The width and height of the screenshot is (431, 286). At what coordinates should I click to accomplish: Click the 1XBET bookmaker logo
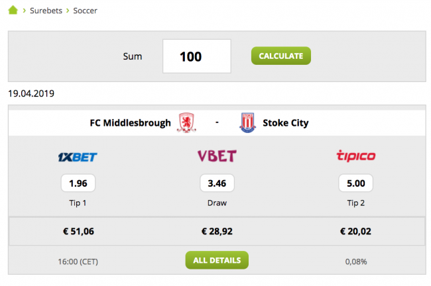point(78,157)
